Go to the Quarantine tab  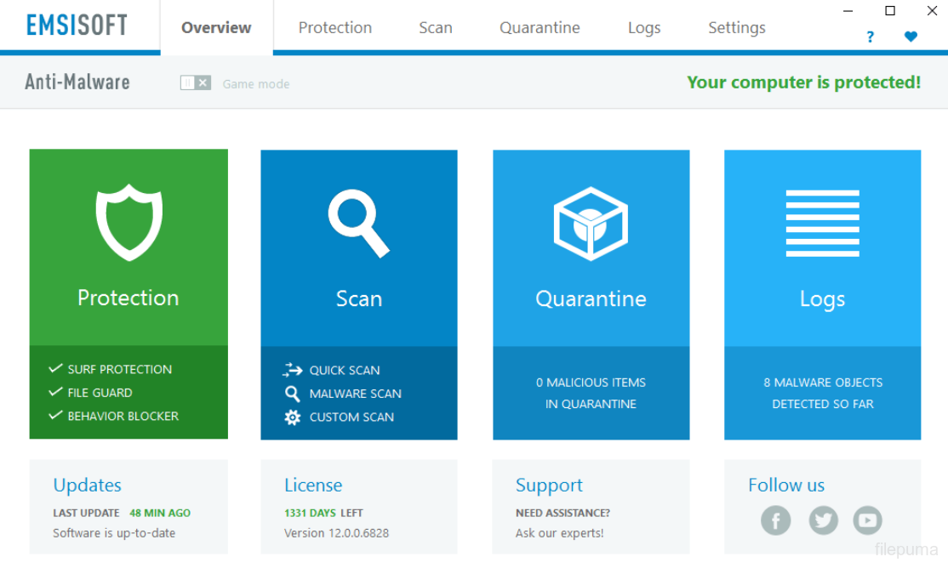540,28
